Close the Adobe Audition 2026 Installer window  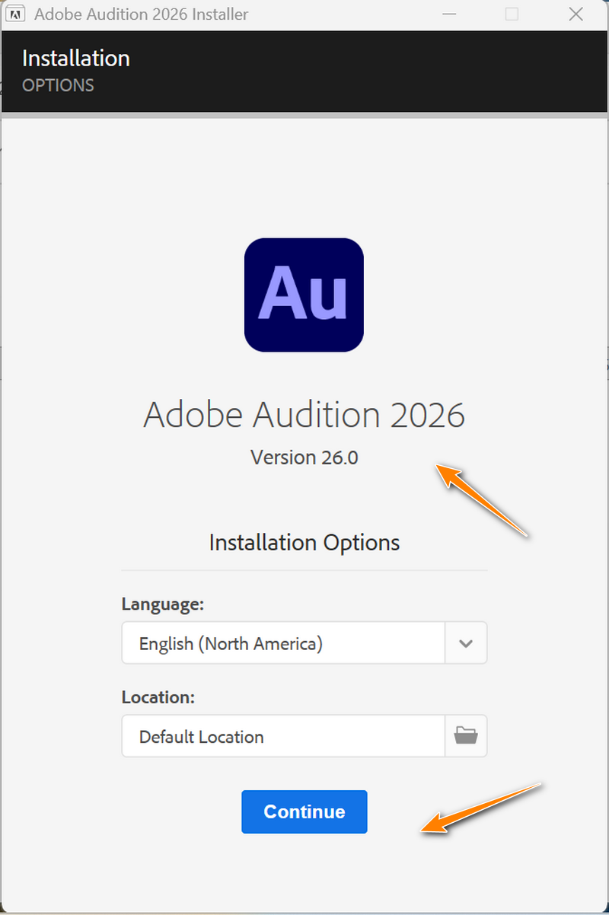coord(576,14)
